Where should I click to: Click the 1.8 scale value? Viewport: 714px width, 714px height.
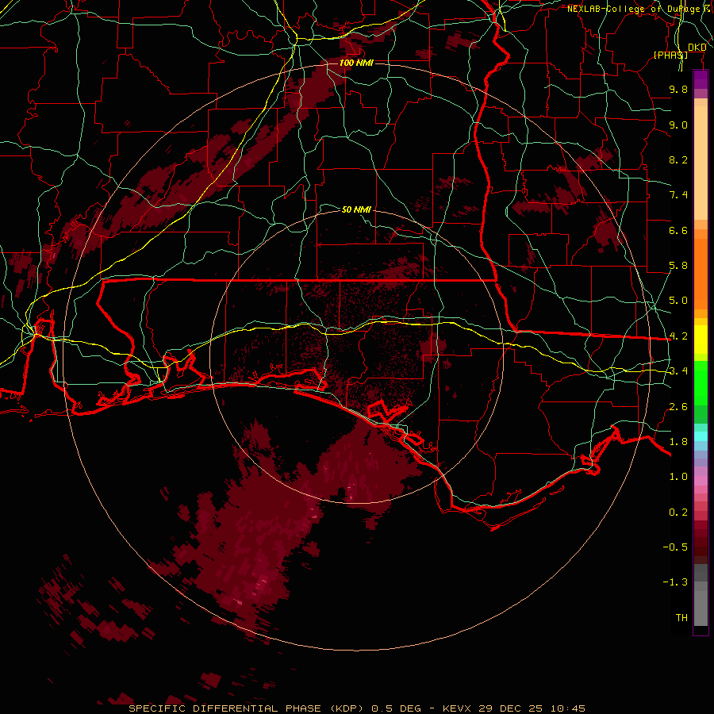(x=678, y=442)
